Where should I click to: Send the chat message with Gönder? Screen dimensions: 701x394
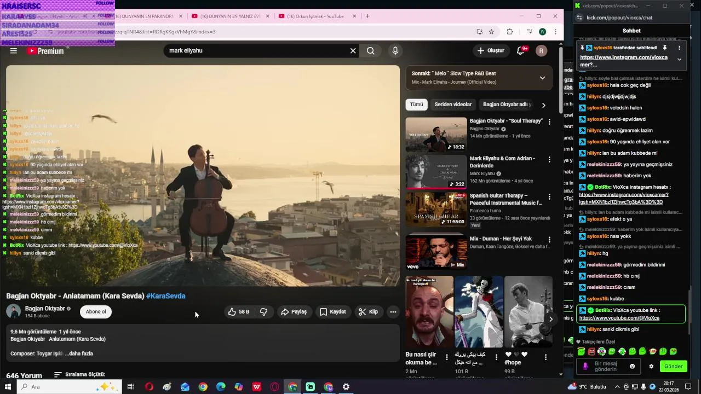pyautogui.click(x=674, y=367)
